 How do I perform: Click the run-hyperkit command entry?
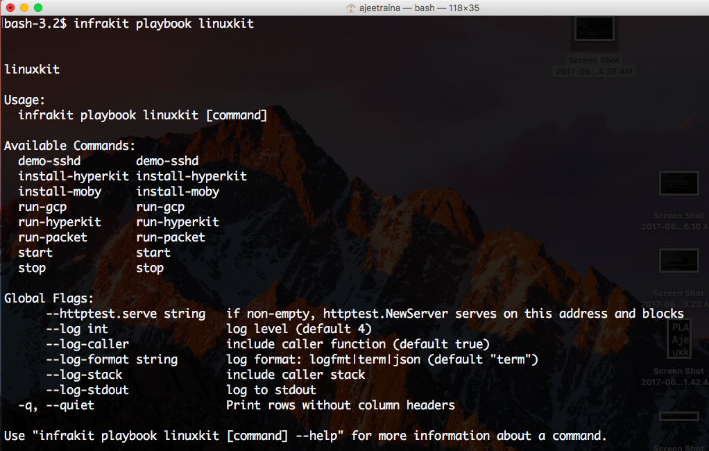pyautogui.click(x=60, y=221)
